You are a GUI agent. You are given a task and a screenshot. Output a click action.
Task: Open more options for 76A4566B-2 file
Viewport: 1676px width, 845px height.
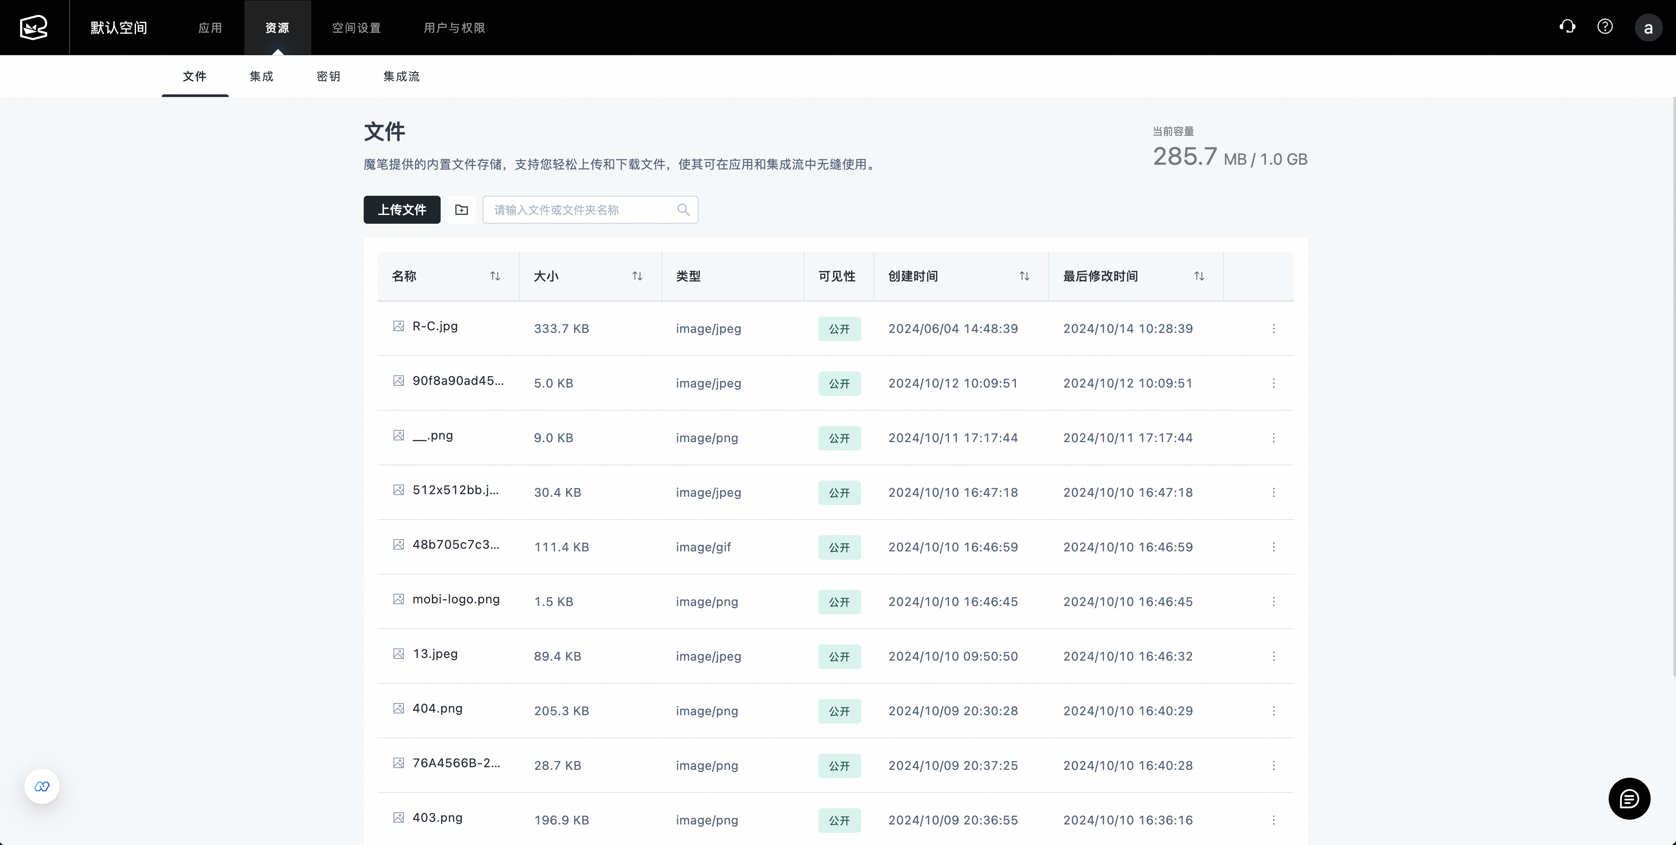(1273, 765)
